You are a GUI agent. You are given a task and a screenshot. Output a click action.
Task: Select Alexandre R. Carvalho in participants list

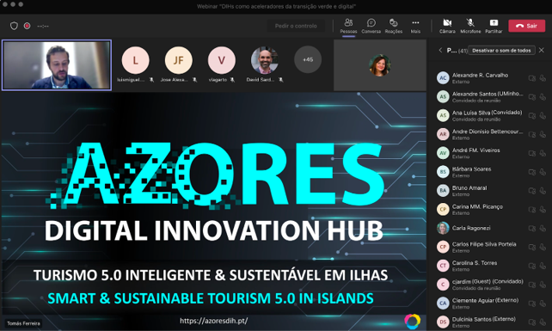click(490, 78)
